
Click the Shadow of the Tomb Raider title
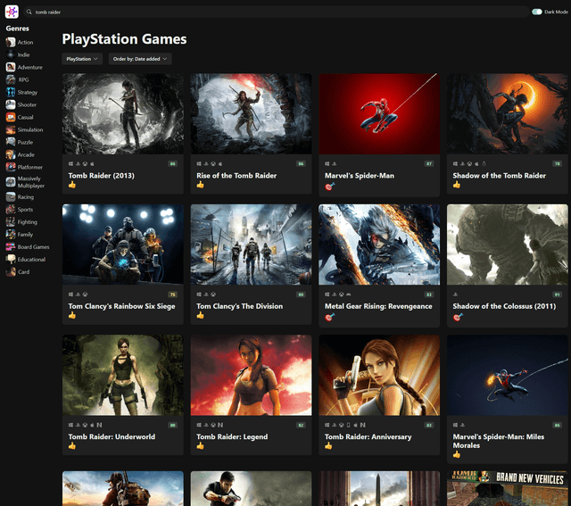[x=499, y=176]
